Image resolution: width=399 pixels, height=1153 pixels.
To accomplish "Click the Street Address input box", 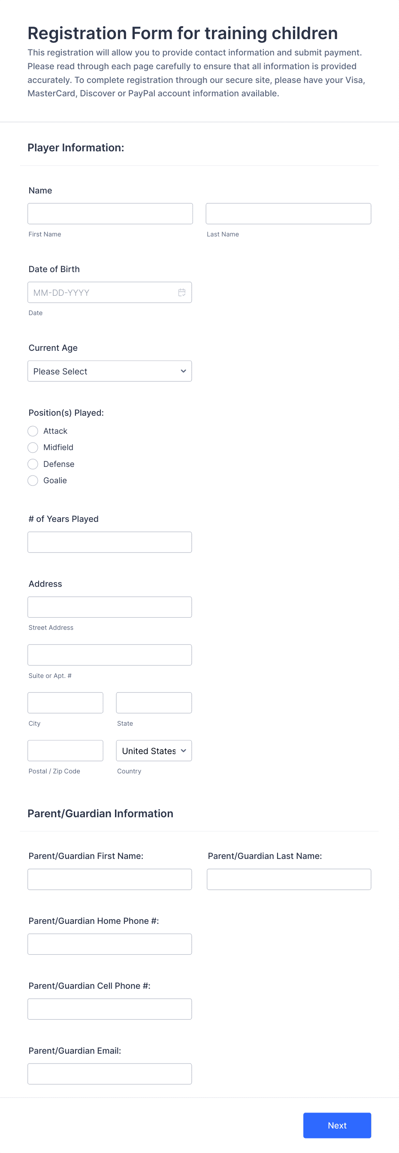I will (x=109, y=607).
